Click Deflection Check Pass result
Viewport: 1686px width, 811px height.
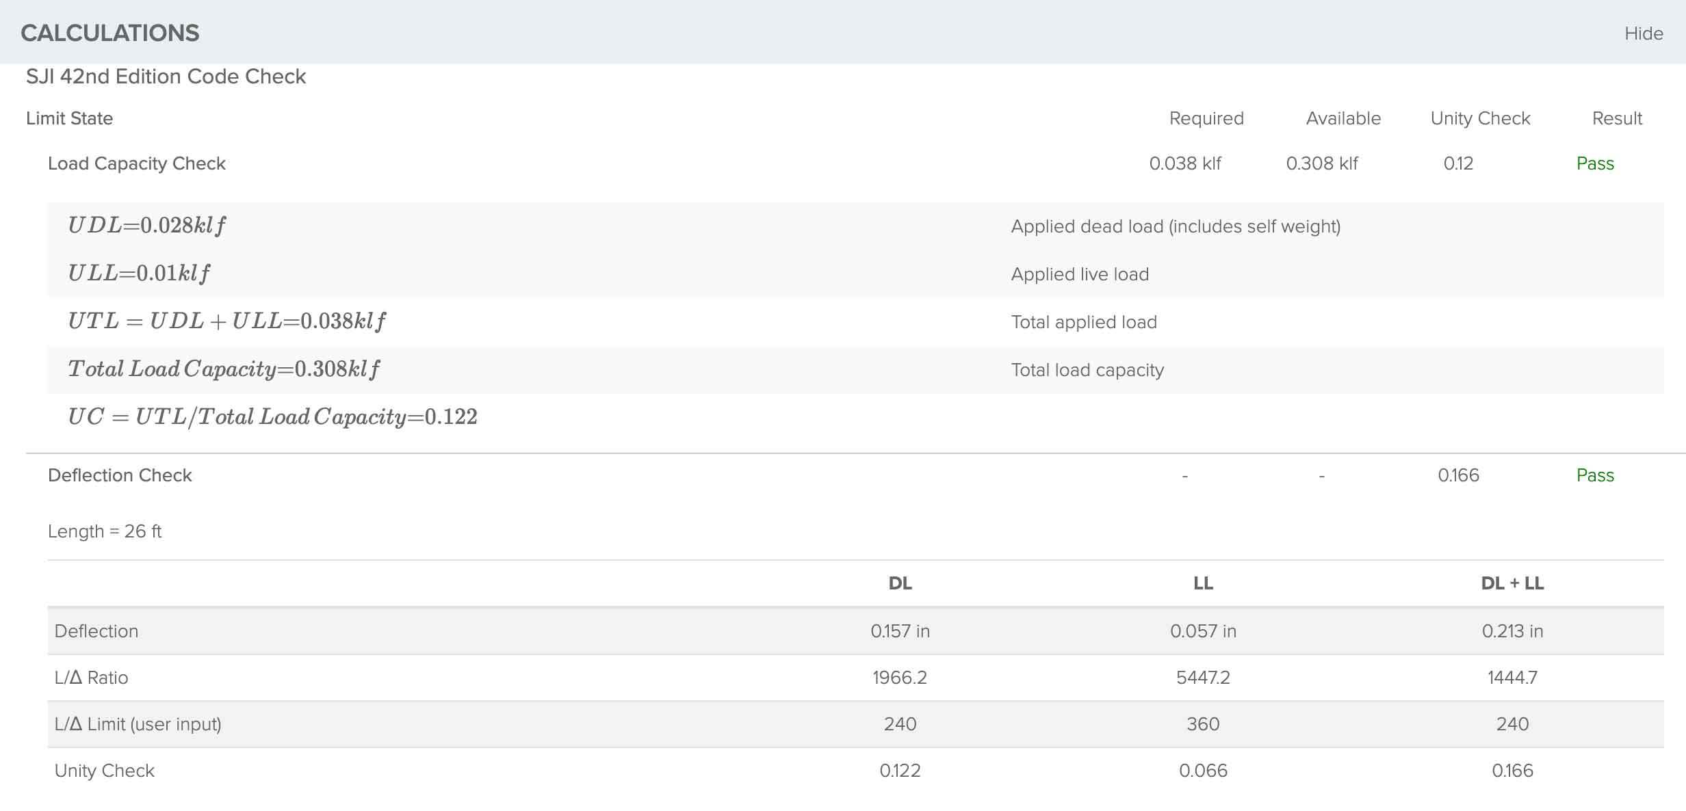1594,475
